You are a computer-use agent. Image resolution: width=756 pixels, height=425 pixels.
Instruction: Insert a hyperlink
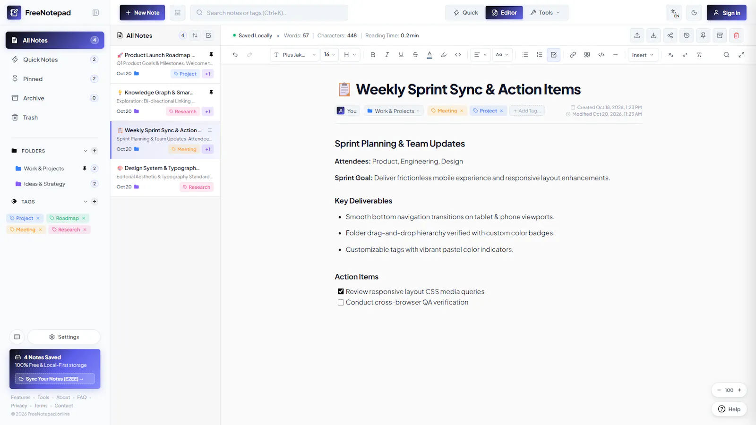(573, 55)
